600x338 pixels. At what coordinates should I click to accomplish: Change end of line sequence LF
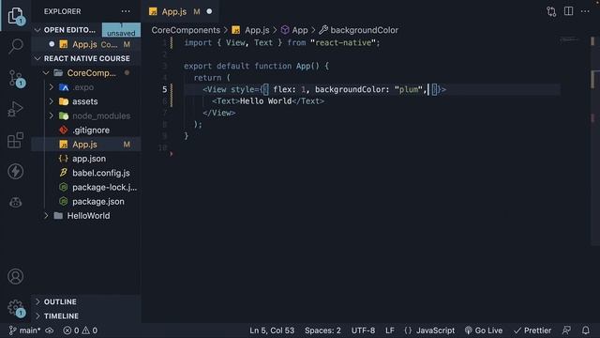tap(390, 330)
